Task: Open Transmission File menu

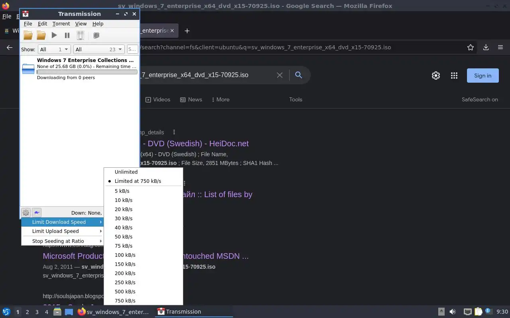Action: (28, 24)
